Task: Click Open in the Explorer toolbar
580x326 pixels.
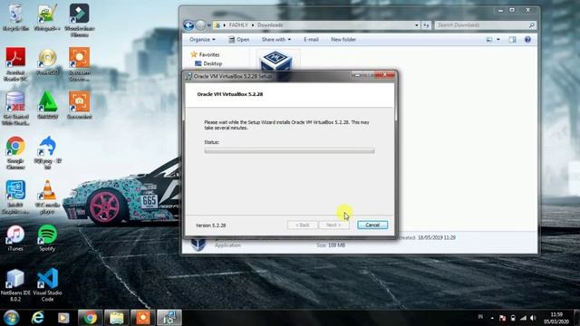Action: (238, 40)
